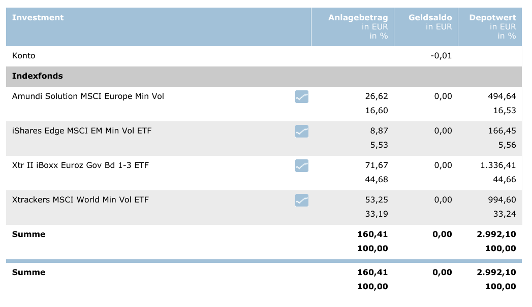The image size is (532, 307).
Task: Select Anlagebetrag value 71,67 for Xtr II
Action: pyautogui.click(x=377, y=165)
